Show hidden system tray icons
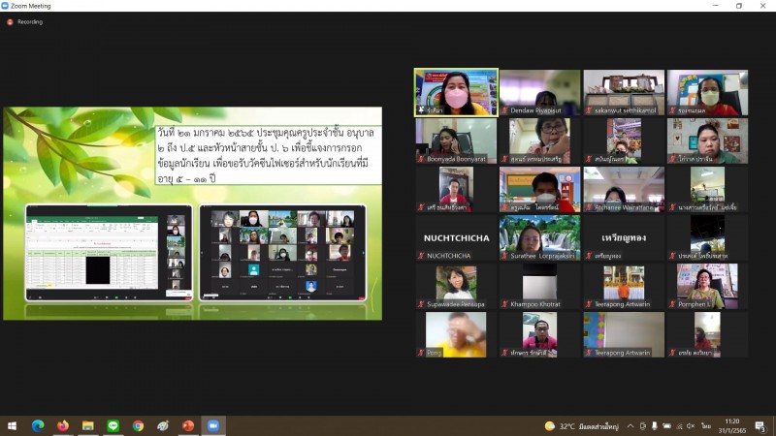This screenshot has width=776, height=436. pos(630,426)
